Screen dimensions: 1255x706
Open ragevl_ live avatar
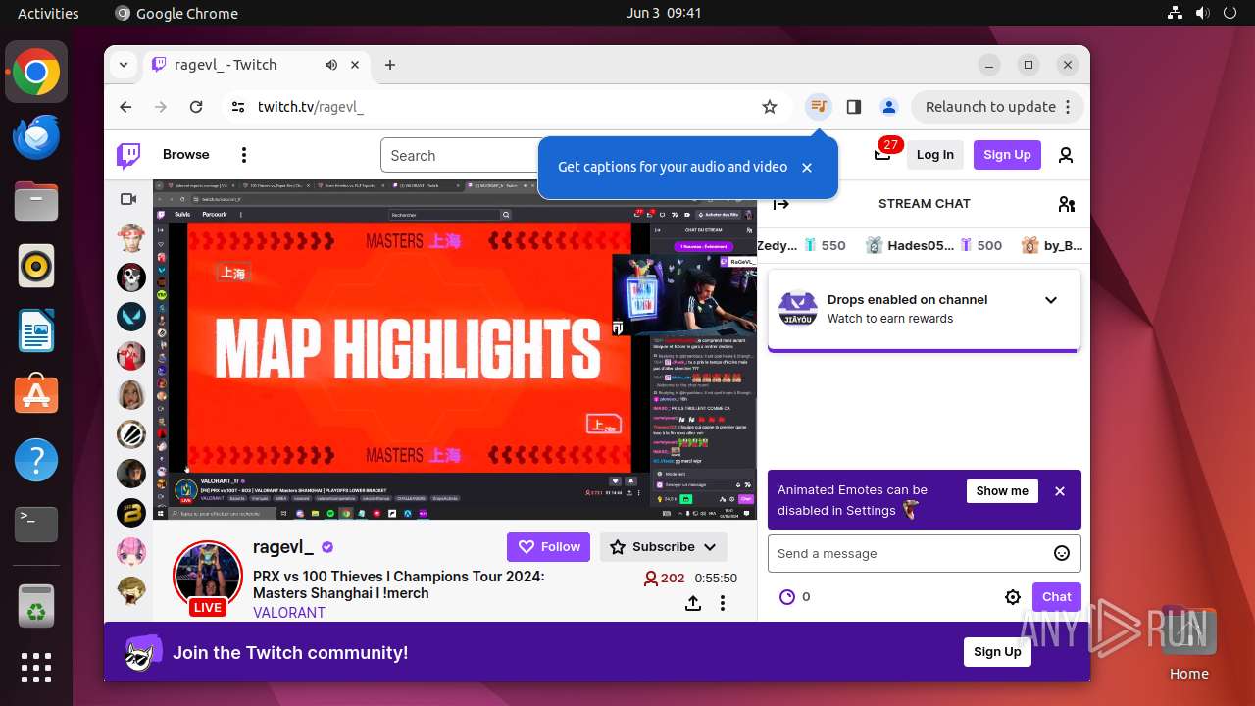(x=208, y=577)
